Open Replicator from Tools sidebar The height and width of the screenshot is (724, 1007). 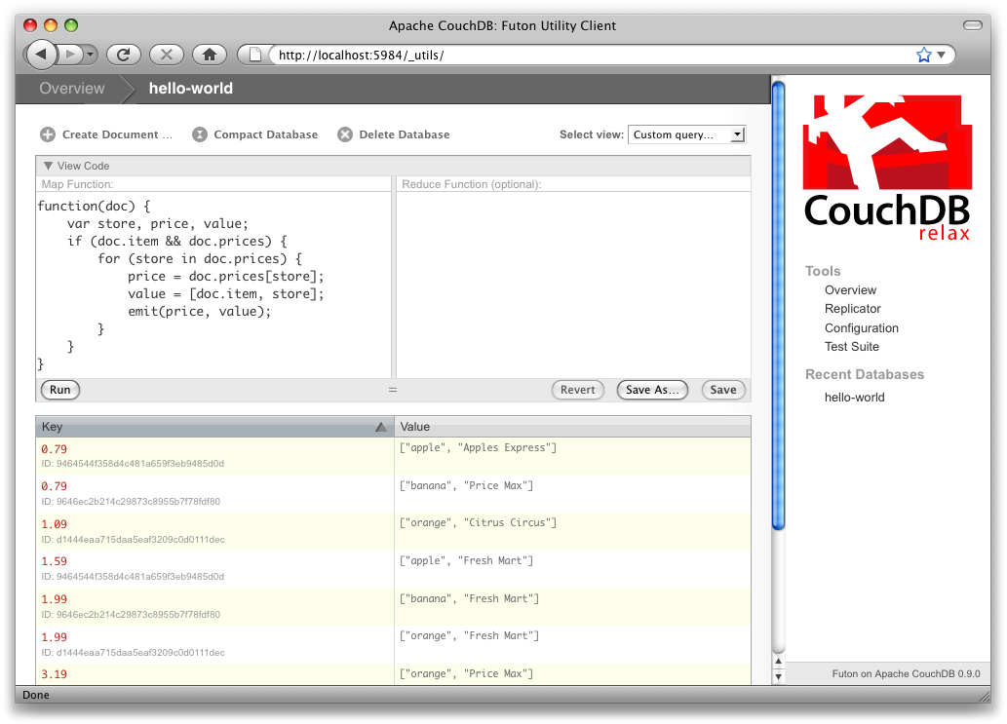click(x=852, y=309)
